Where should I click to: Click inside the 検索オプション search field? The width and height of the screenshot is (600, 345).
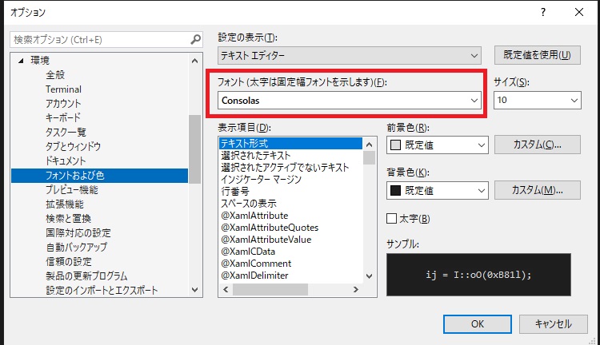(96, 39)
